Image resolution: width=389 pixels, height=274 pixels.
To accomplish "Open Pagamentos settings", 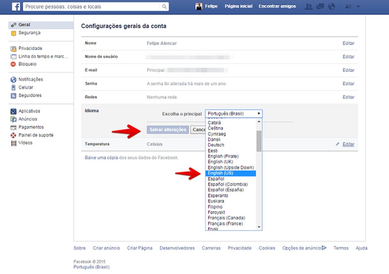I will tap(31, 127).
